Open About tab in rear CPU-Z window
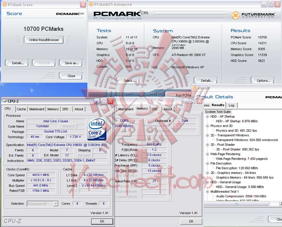 pos(168,109)
